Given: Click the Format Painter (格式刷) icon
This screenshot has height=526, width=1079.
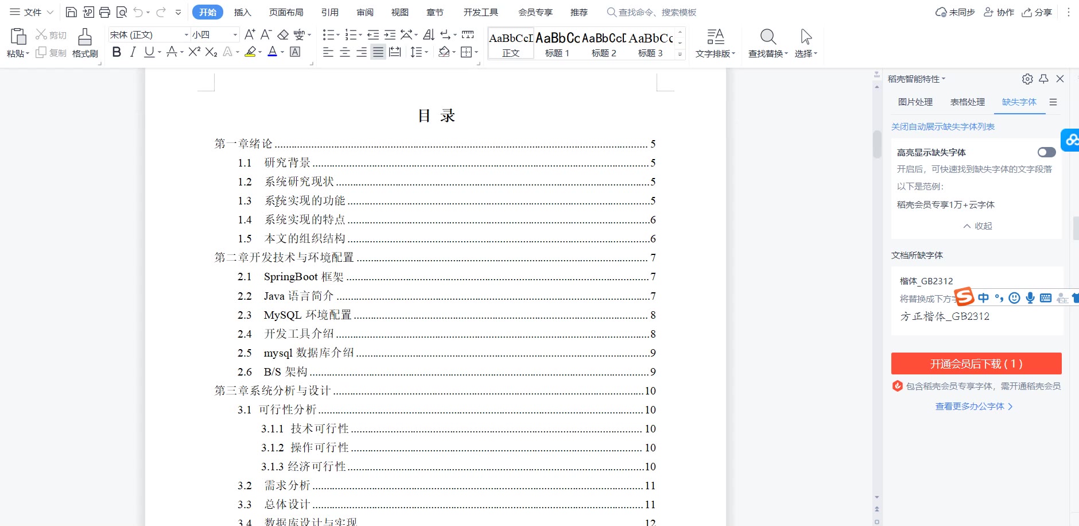Looking at the screenshot, I should click(x=85, y=43).
